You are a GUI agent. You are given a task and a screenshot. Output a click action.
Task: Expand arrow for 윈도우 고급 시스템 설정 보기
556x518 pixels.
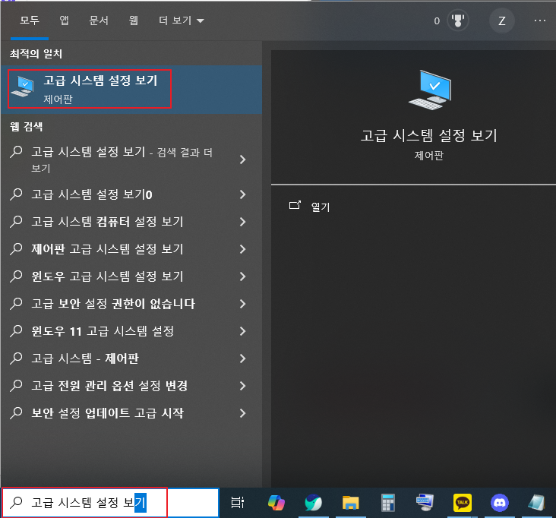[242, 276]
